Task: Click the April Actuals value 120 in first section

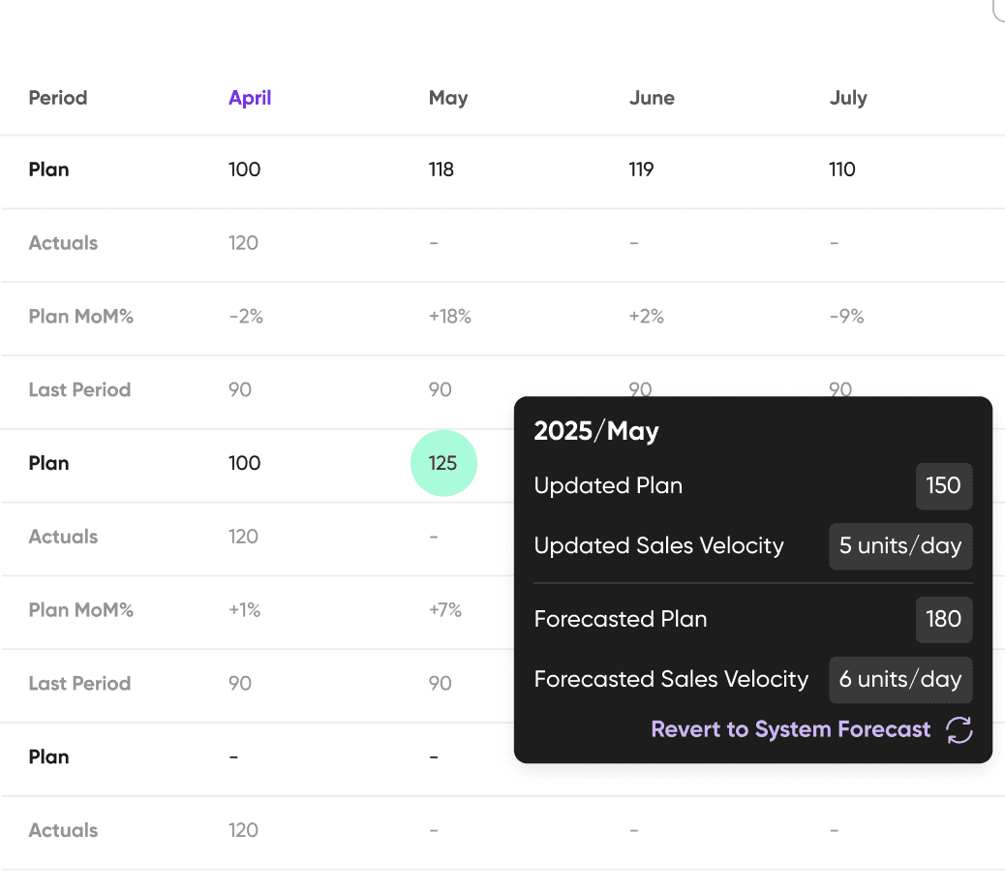Action: click(x=243, y=243)
